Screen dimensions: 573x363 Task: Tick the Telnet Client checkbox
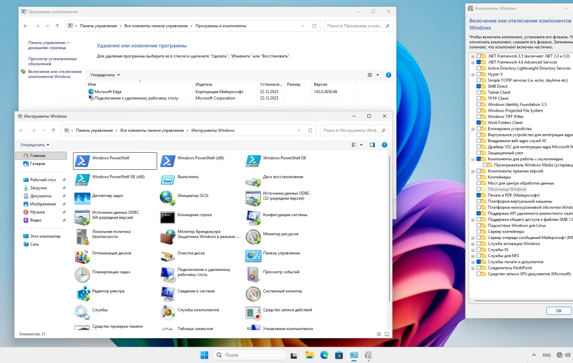click(478, 93)
